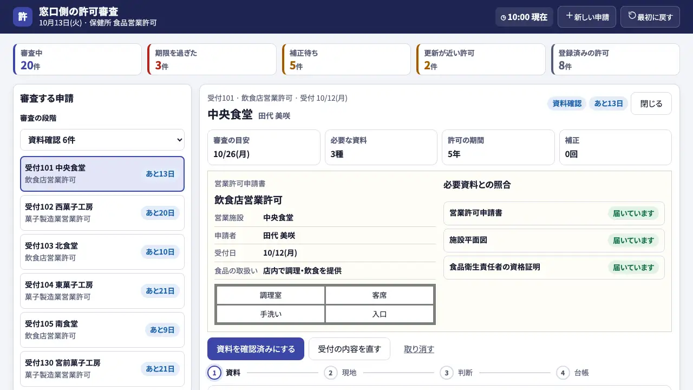Click the 中央食堂 heading in the detail panel
Image resolution: width=693 pixels, height=390 pixels.
230,114
